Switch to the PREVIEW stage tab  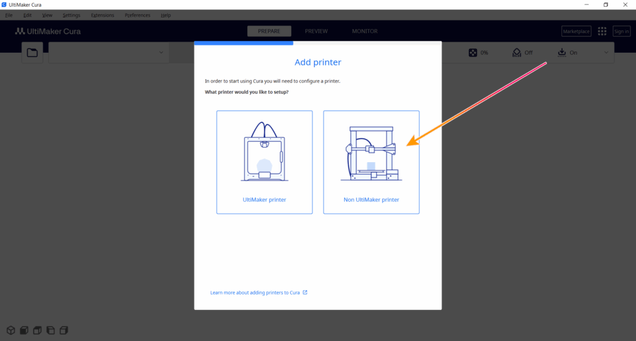pyautogui.click(x=316, y=31)
